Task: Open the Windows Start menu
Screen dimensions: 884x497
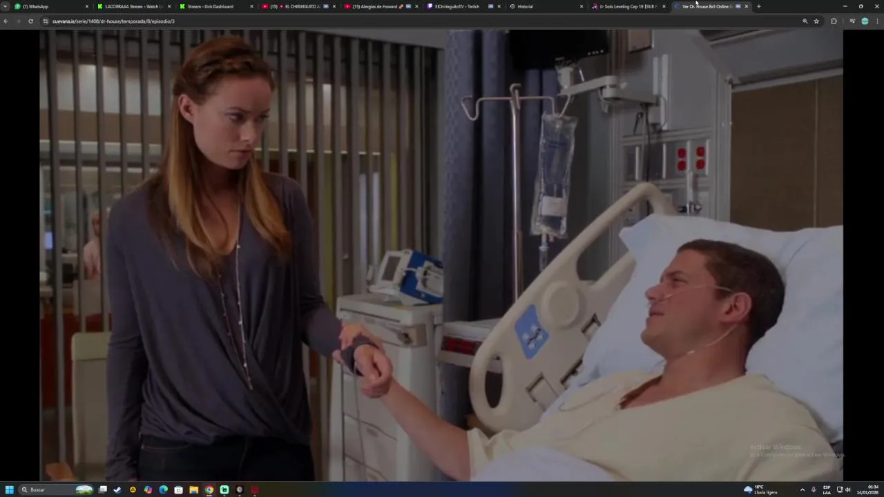Action: coord(10,489)
